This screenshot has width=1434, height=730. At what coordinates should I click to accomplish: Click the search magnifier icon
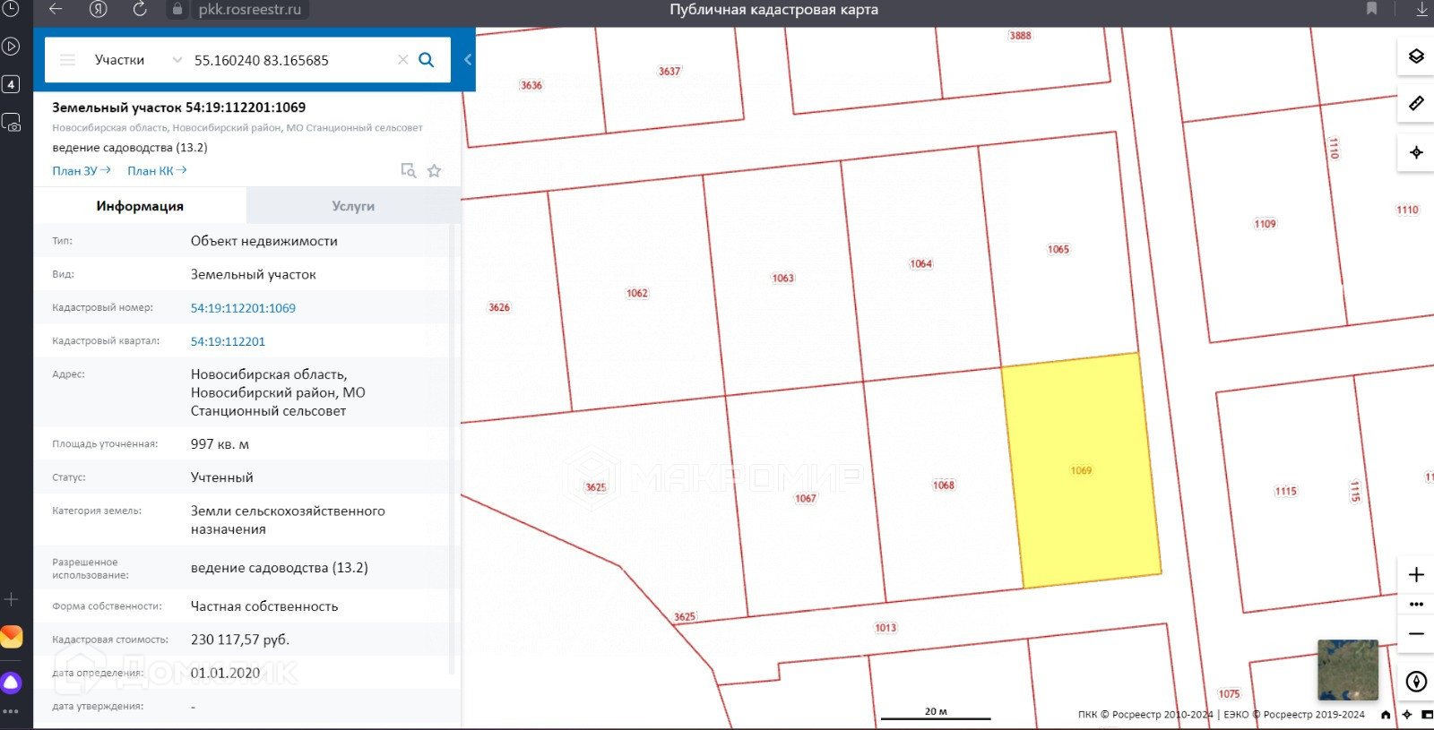click(x=427, y=60)
